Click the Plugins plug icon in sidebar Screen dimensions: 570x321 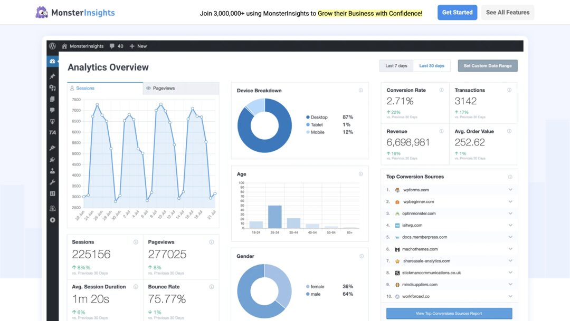click(x=52, y=159)
